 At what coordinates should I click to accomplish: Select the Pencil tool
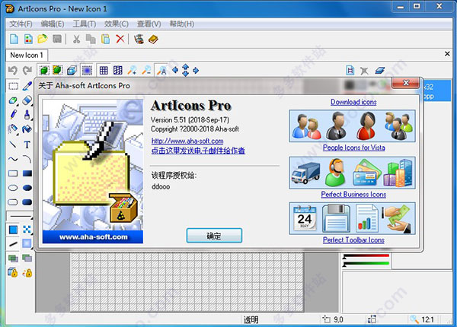point(13,115)
